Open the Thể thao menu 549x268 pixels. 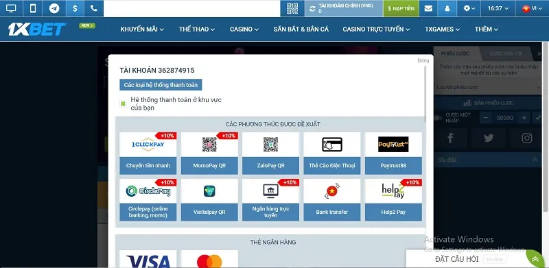197,29
